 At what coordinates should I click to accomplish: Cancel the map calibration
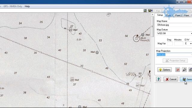tap(171, 79)
